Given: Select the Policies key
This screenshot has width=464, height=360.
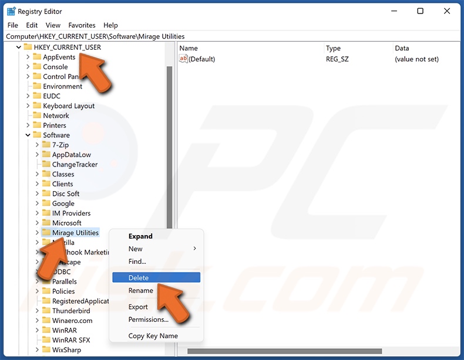Looking at the screenshot, I should click(x=63, y=291).
